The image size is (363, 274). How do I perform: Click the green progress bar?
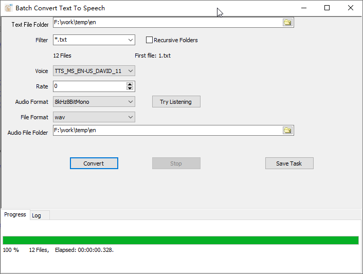(x=180, y=240)
